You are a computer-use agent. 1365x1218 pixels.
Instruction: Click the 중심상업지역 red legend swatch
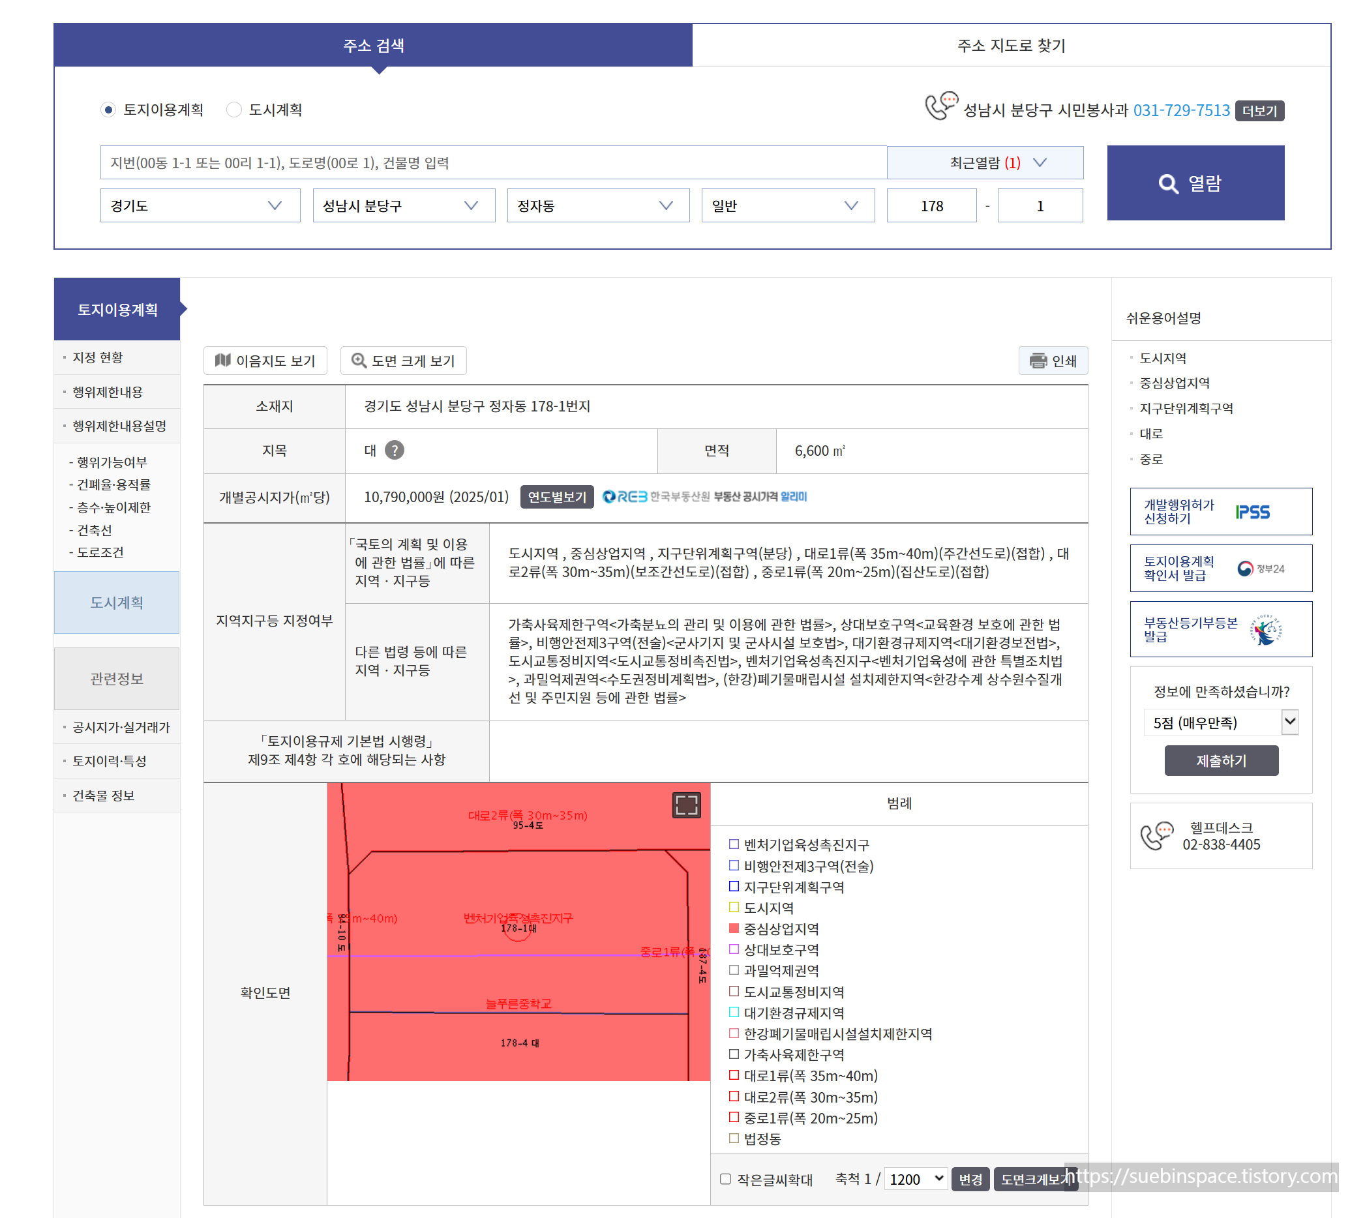(x=734, y=928)
